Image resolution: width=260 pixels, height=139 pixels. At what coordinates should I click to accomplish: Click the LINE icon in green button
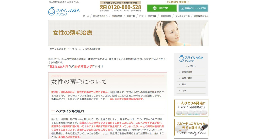click(155, 8)
